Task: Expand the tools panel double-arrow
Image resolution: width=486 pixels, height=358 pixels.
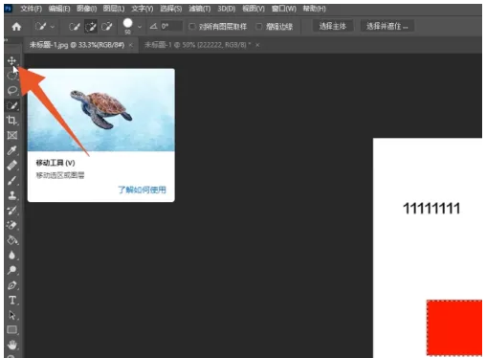Action: pos(6,40)
